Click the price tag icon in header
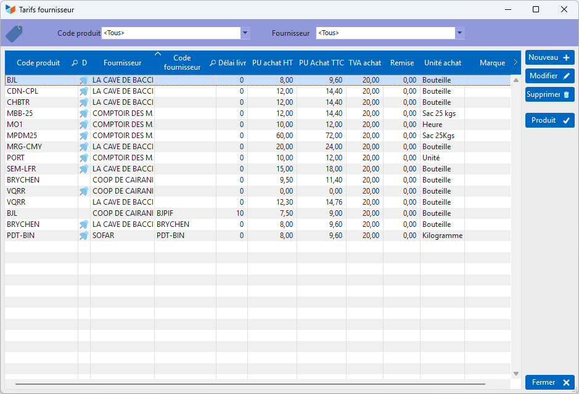 click(14, 33)
